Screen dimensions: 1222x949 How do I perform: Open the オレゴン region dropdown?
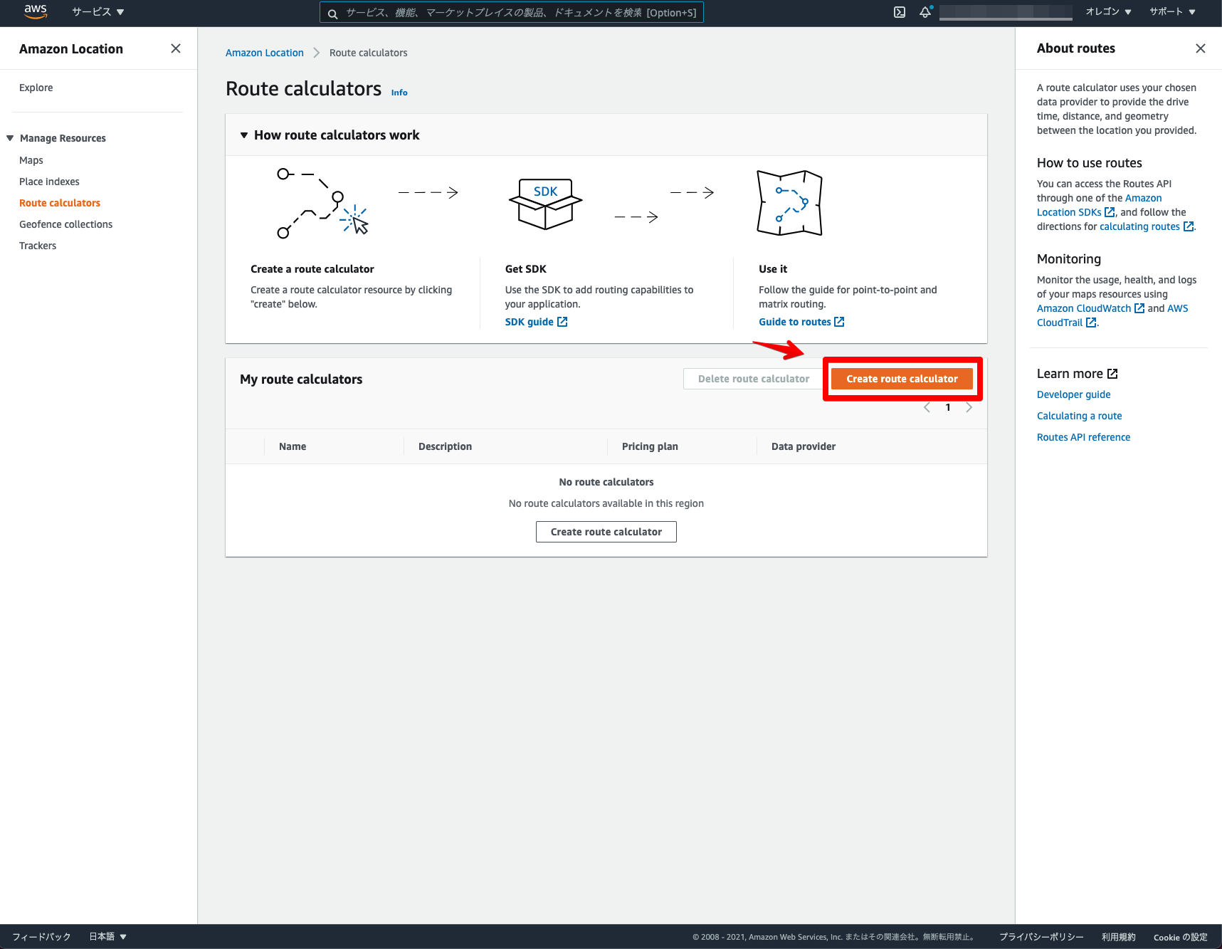coord(1108,12)
